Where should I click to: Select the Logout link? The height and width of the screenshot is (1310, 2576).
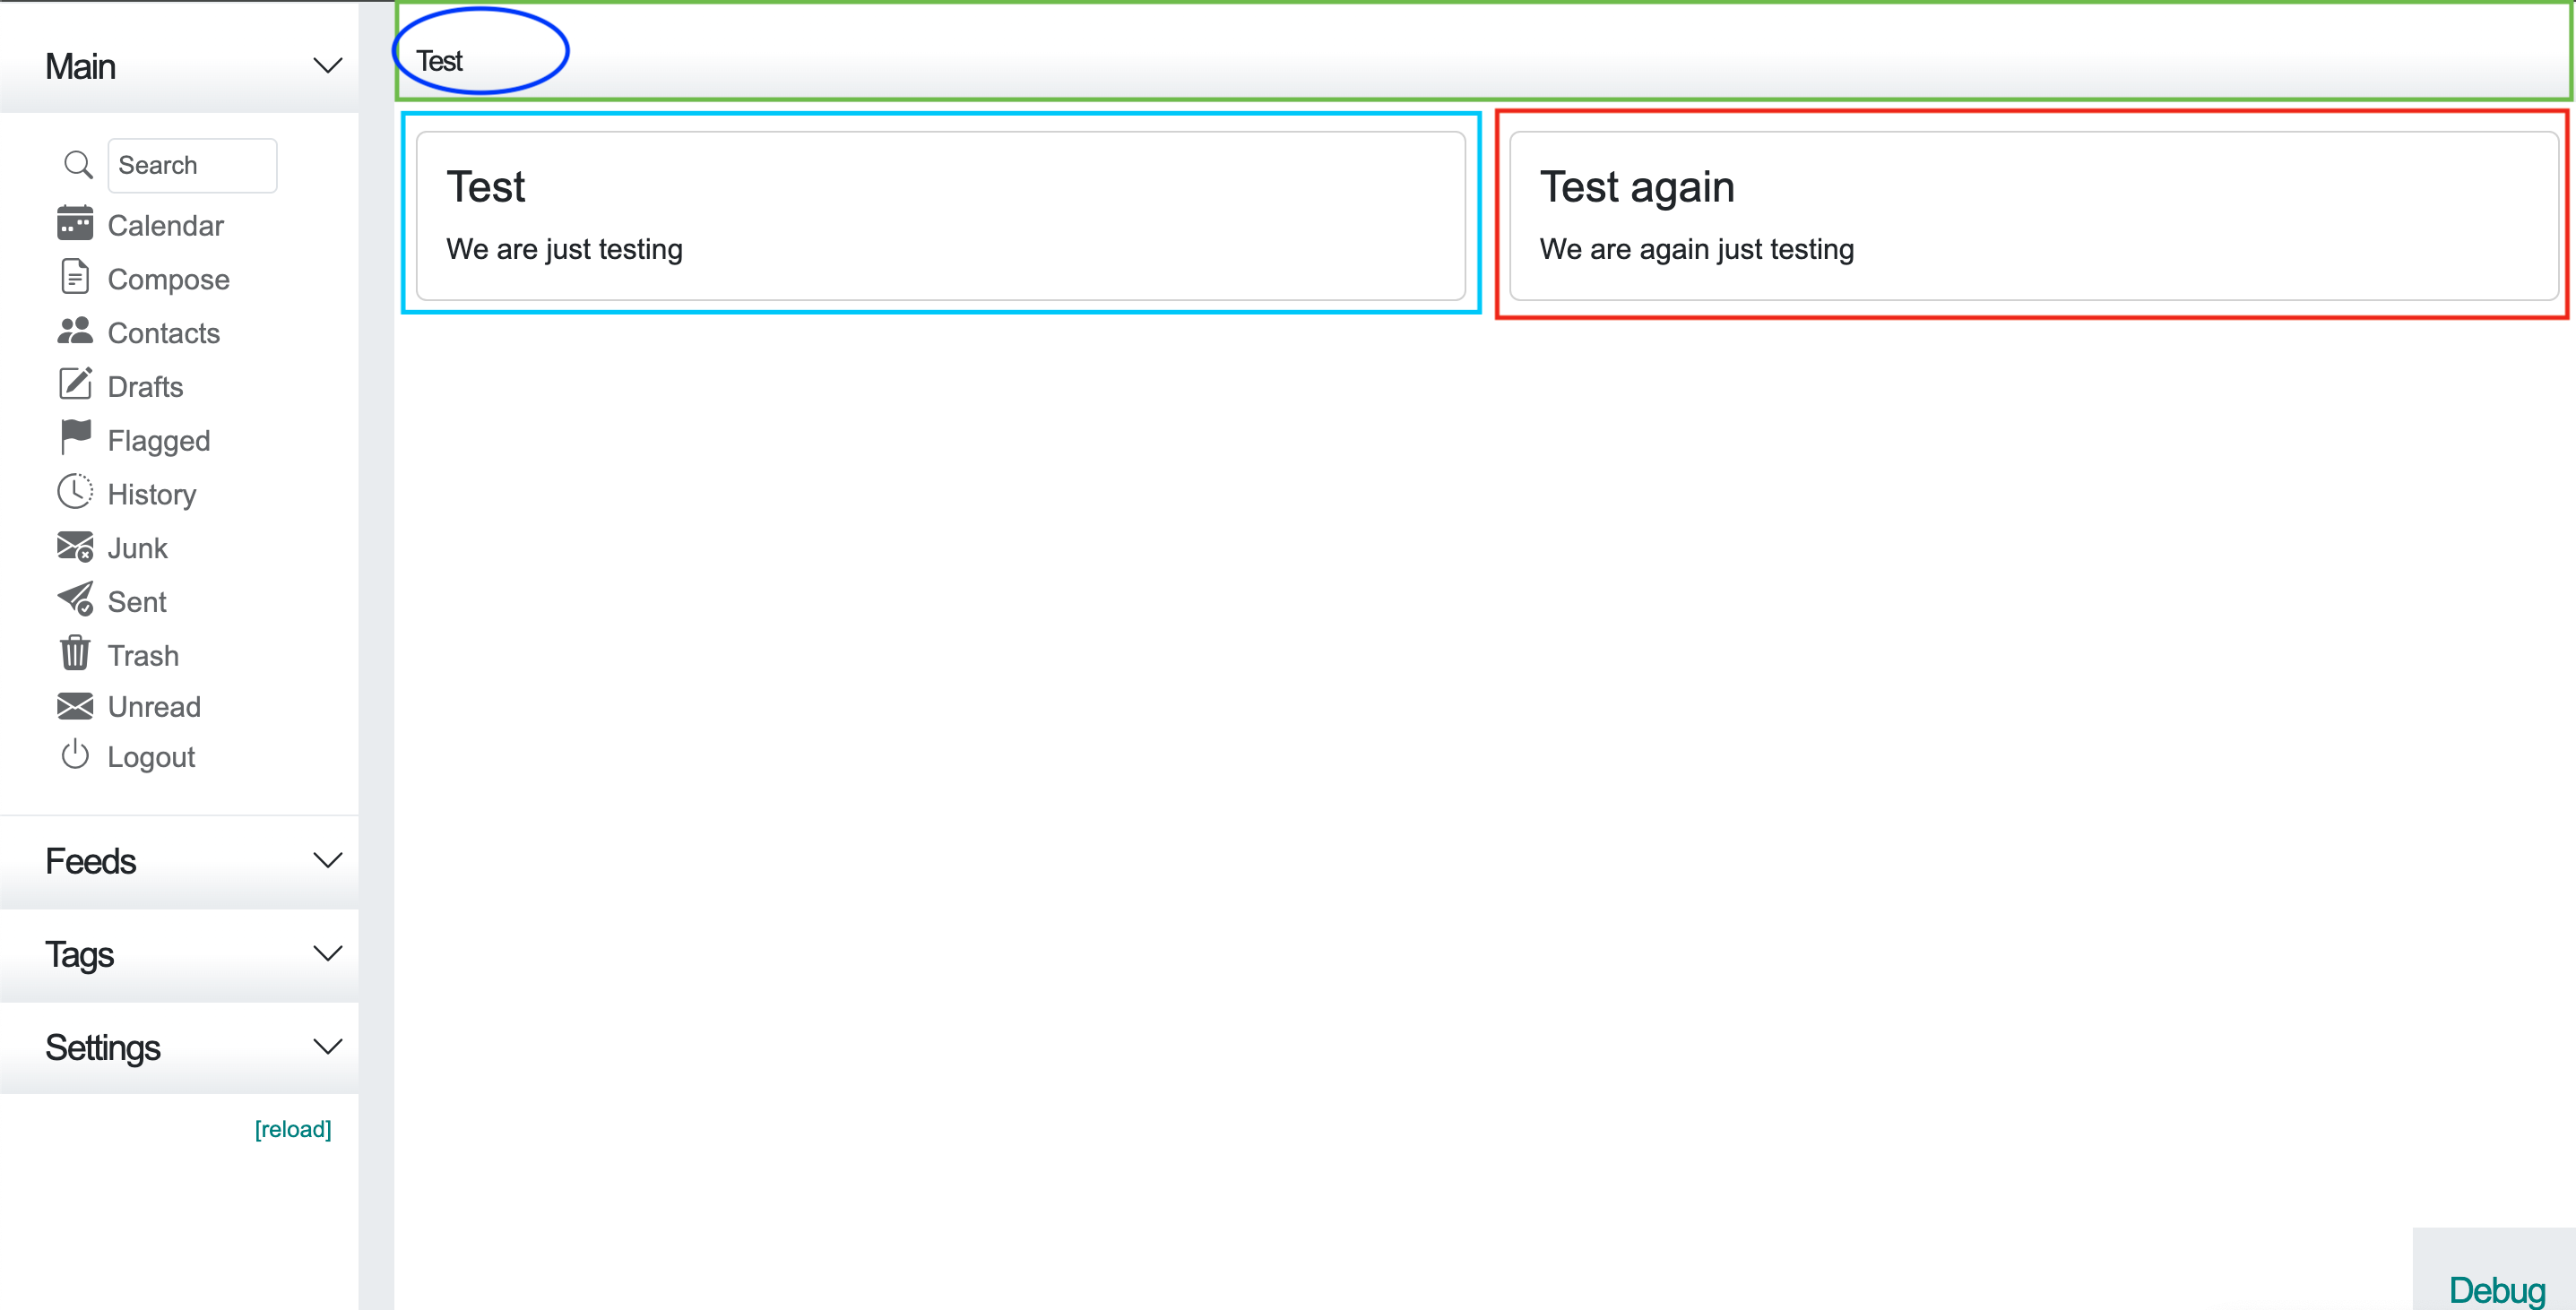pyautogui.click(x=151, y=758)
